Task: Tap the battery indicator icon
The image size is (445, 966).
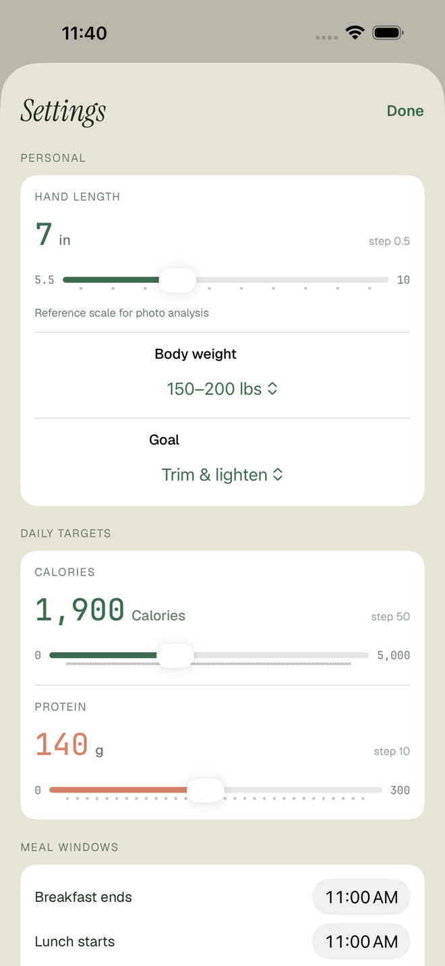Action: tap(388, 32)
